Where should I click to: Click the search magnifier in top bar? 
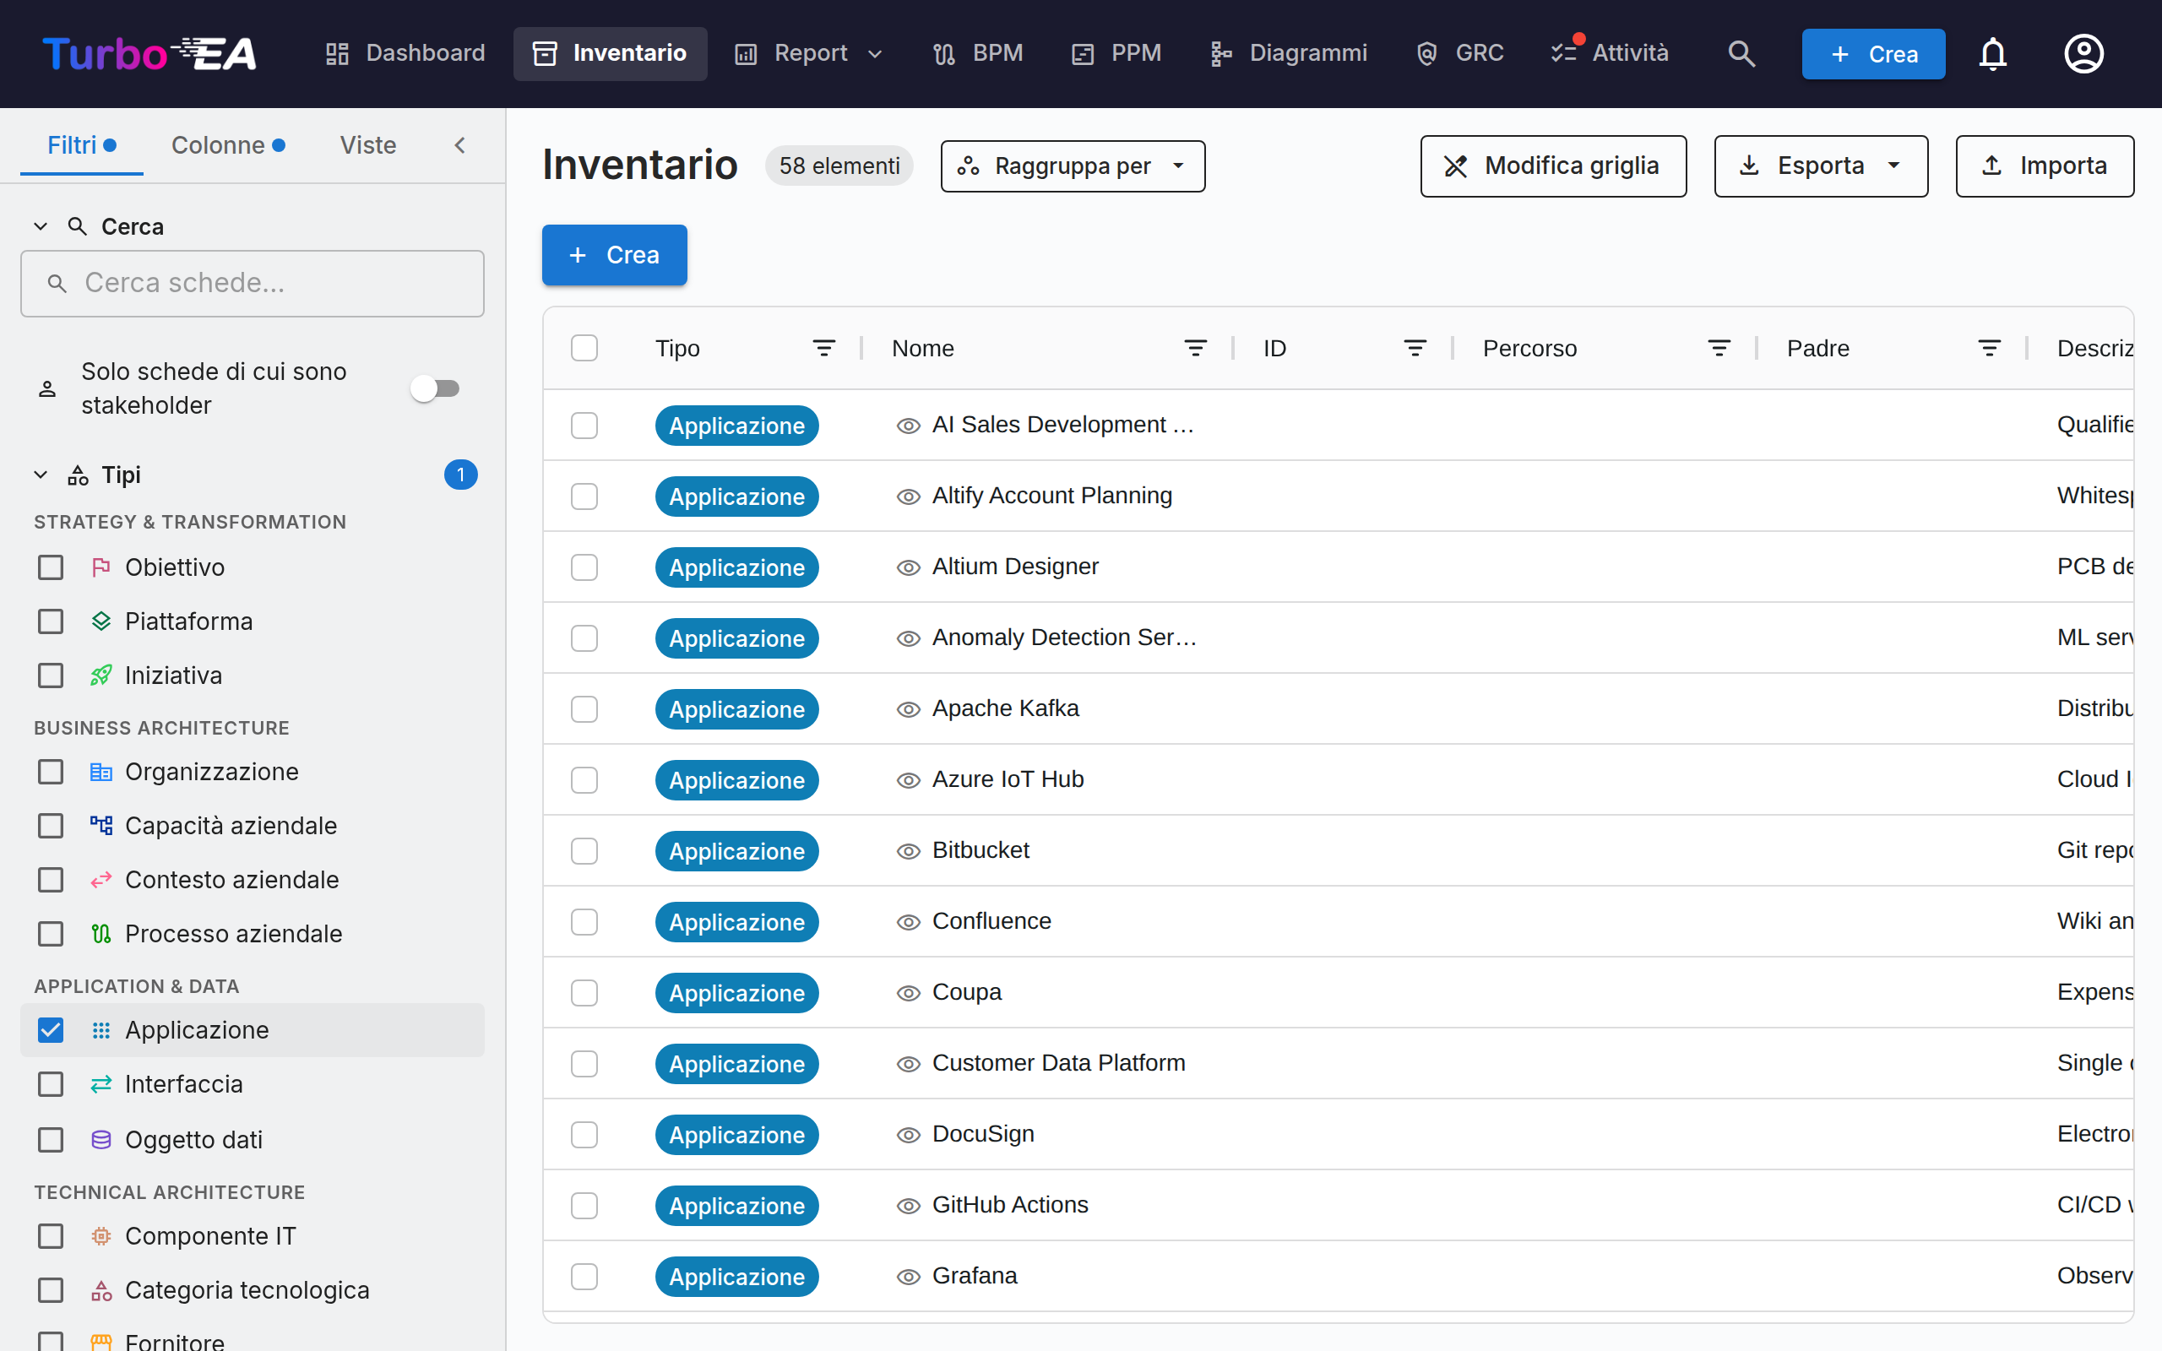pyautogui.click(x=1741, y=53)
